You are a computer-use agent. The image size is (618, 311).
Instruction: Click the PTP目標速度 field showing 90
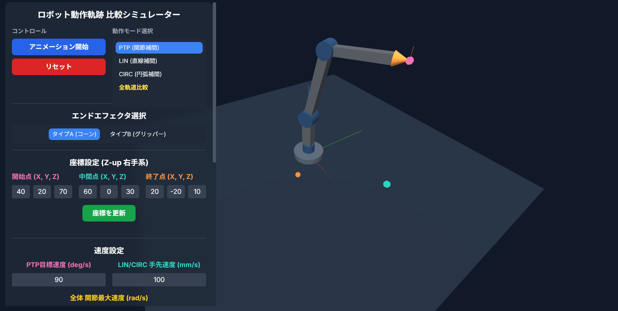pos(58,280)
